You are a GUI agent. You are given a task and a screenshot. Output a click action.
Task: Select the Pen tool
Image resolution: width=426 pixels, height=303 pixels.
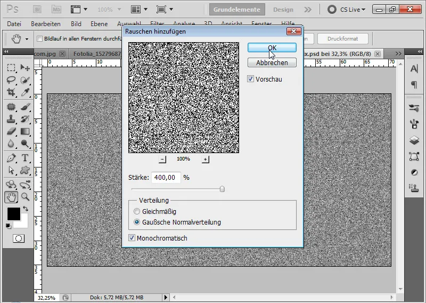pyautogui.click(x=11, y=158)
